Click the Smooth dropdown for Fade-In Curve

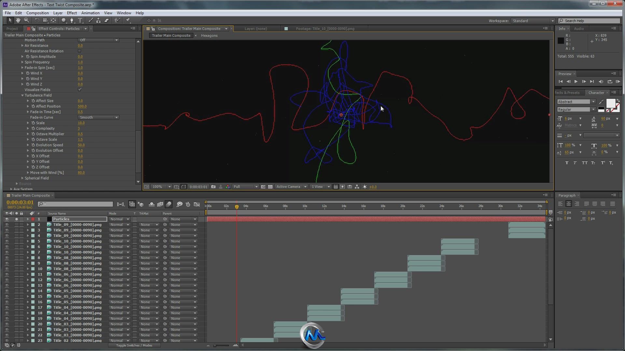[98, 117]
